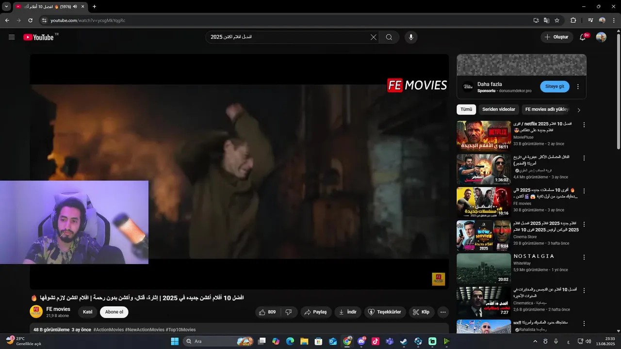Click the İndir download button

348,312
